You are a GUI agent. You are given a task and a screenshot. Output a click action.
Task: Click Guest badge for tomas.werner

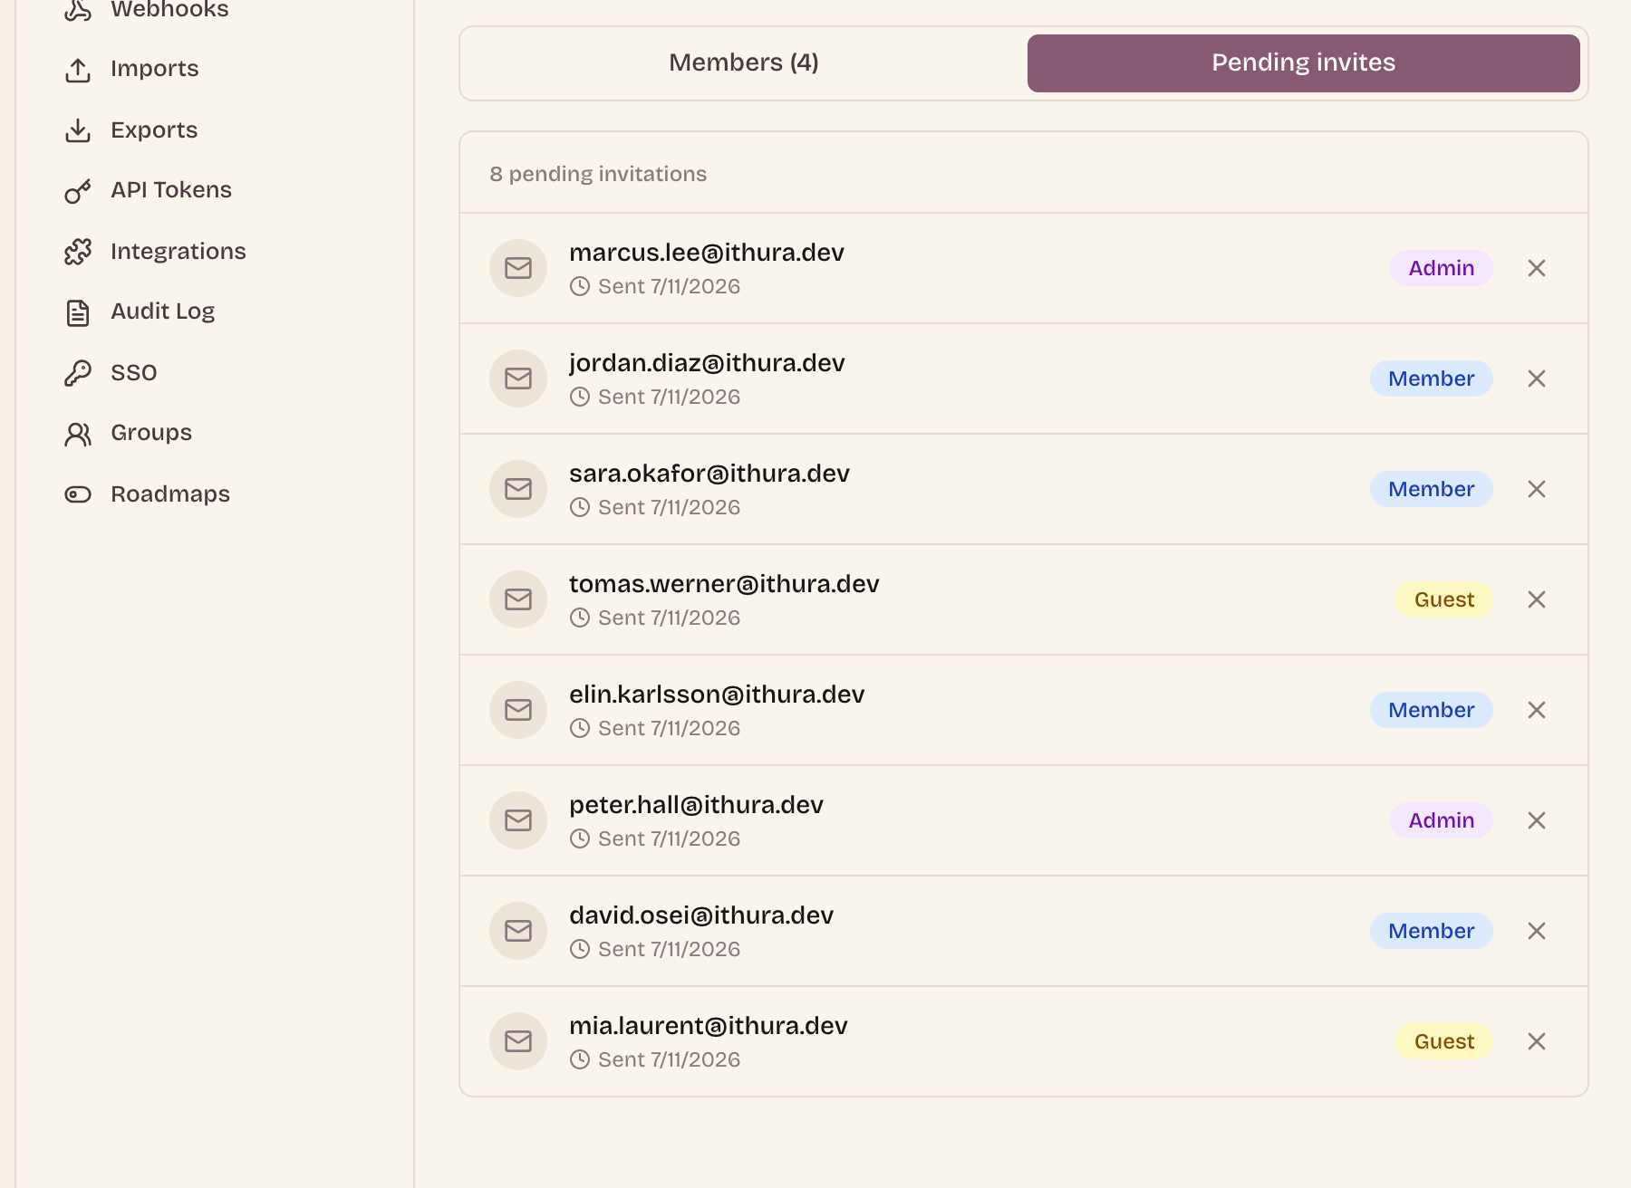1444,599
